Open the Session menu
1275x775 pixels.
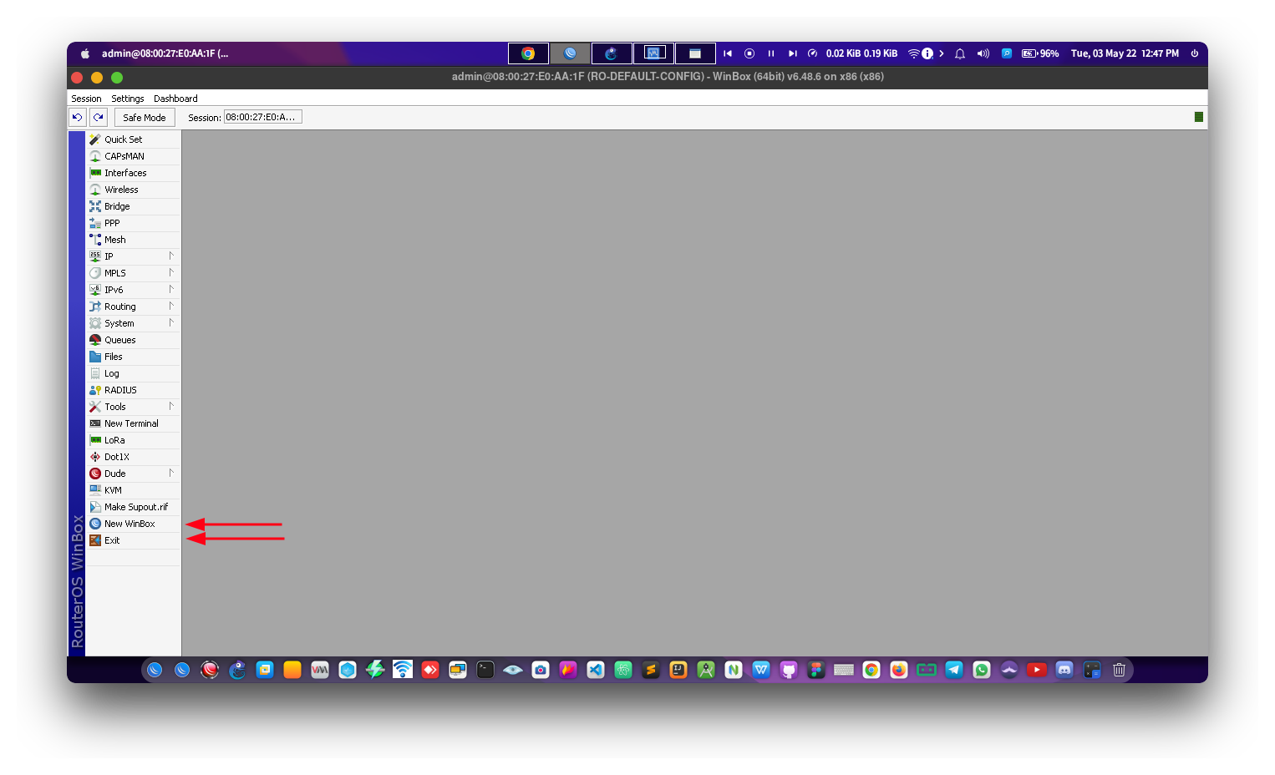point(86,99)
